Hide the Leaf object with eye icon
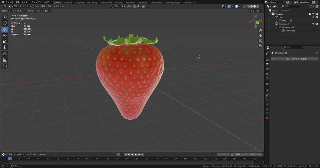Image resolution: width=320 pixels, height=168 pixels. pos(313,17)
